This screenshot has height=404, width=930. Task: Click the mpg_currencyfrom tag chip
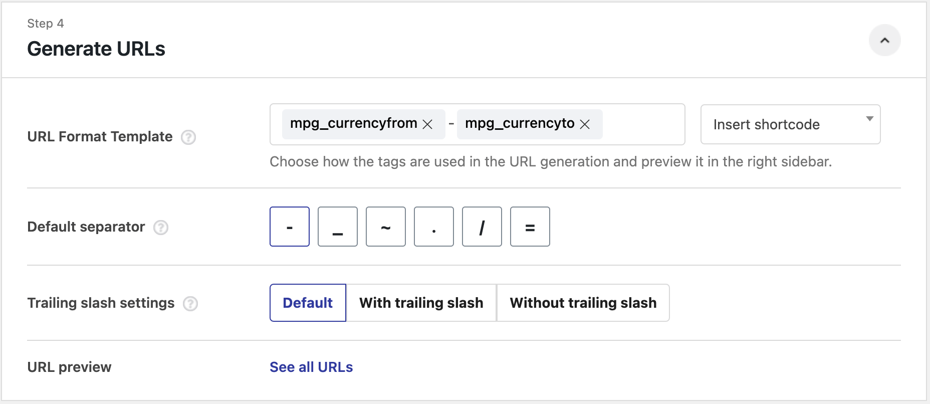click(353, 124)
